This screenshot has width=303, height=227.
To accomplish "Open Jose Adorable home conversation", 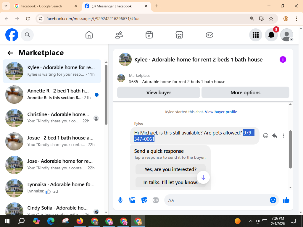I will point(52,165).
